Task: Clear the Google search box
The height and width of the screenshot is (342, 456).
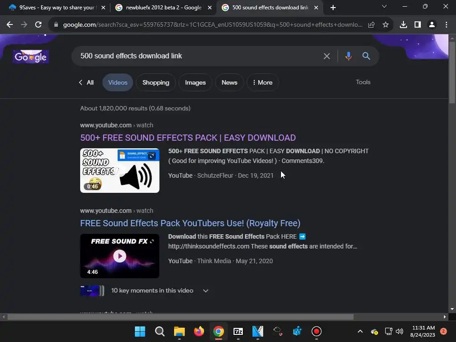Action: pyautogui.click(x=327, y=56)
